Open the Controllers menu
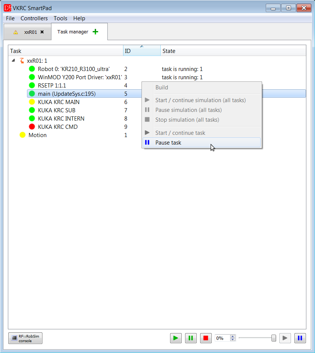Screen dimensions: 315x353 click(34, 18)
